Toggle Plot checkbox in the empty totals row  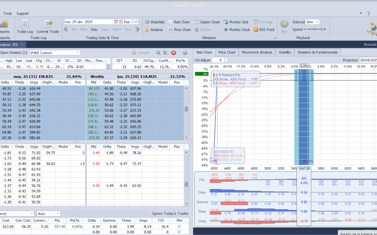click(x=179, y=232)
